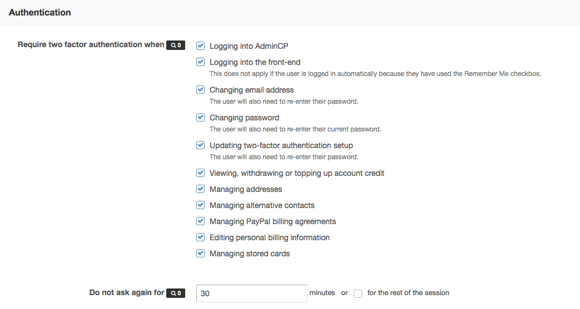The width and height of the screenshot is (580, 309).
Task: Toggle Updating two-factor authentication setup checkbox
Action: pyautogui.click(x=201, y=145)
